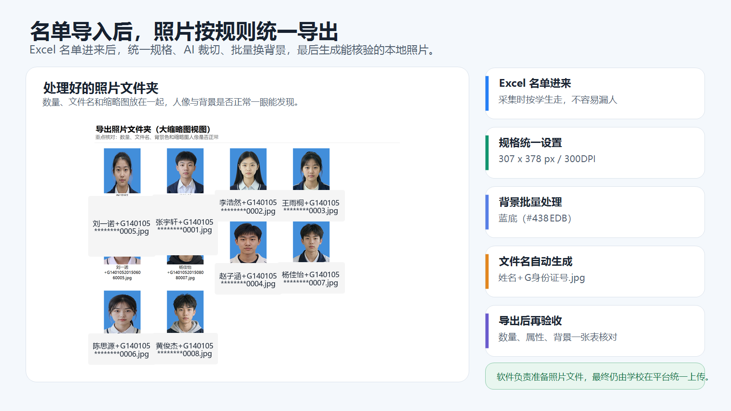
Task: Click the 王雨桐 portrait thumbnail
Action: coord(311,169)
